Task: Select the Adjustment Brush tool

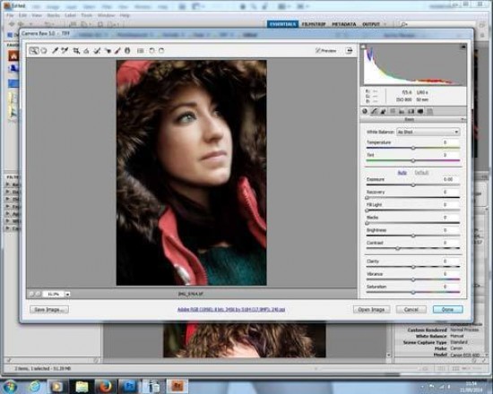Action: point(117,50)
